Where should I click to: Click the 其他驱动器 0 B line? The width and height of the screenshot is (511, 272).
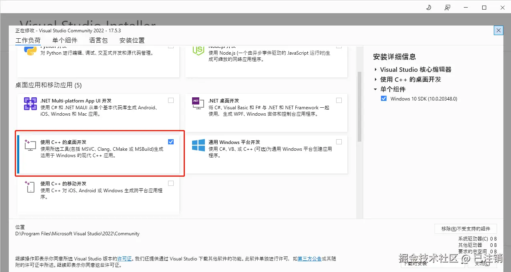[x=477, y=245]
